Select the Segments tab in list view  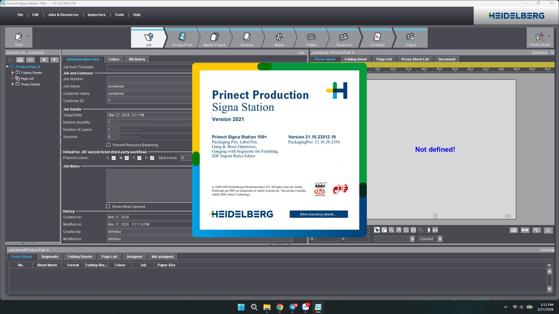click(50, 257)
